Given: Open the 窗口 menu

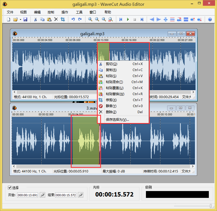Looking at the screenshot, I should coord(93,12).
